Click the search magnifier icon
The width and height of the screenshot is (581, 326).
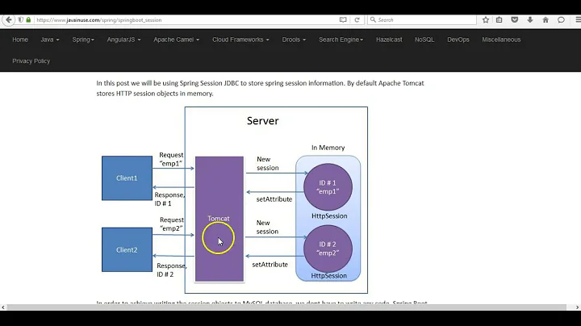pos(373,19)
